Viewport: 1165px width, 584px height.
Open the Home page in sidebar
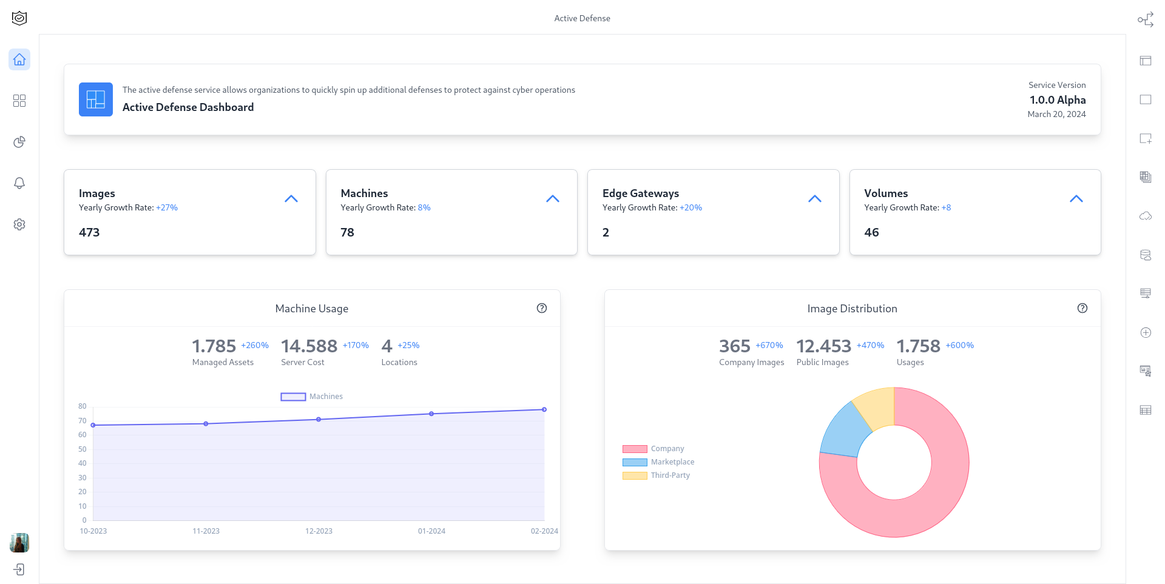pyautogui.click(x=19, y=59)
